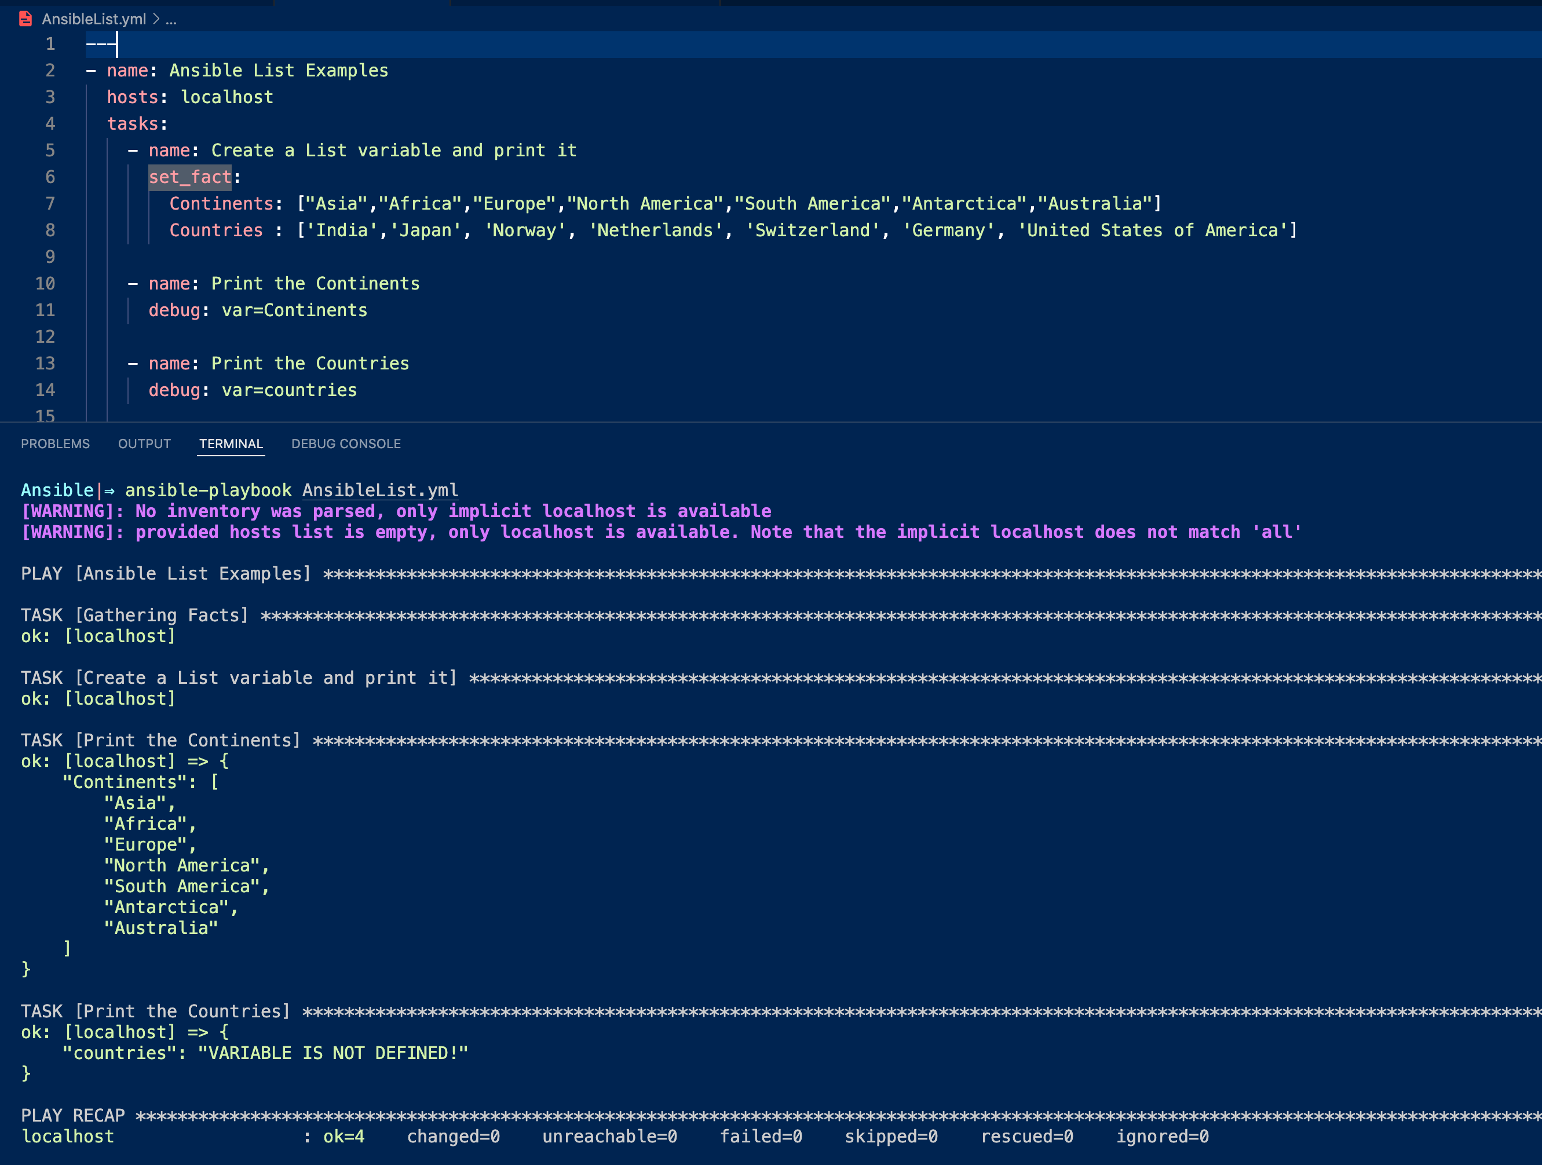Expand the breadcrumb symbol dropdown after AnsibleList.yml

(171, 20)
